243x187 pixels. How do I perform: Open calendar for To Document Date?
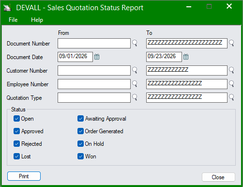186,57
